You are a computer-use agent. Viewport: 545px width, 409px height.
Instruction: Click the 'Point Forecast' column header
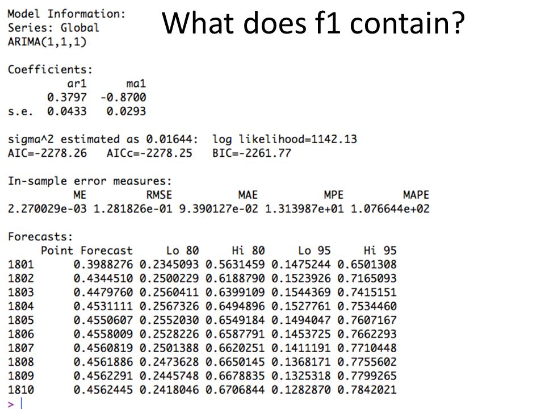point(86,251)
